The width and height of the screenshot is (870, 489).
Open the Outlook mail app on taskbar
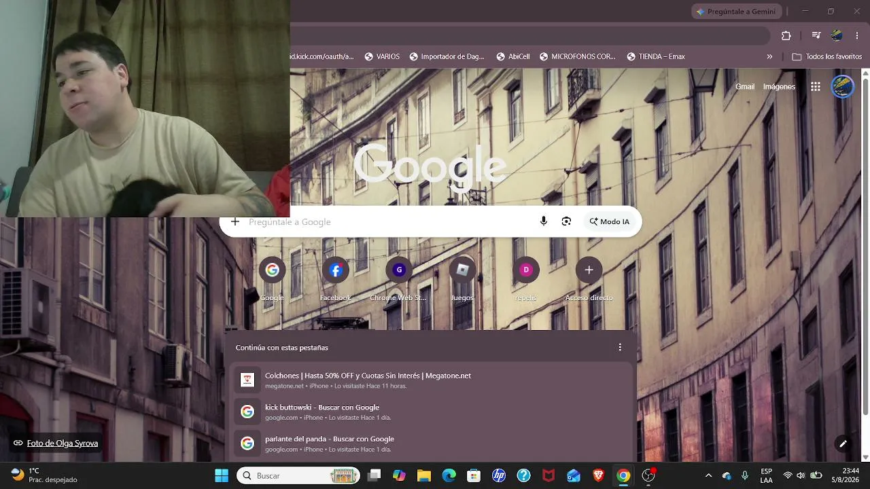574,475
